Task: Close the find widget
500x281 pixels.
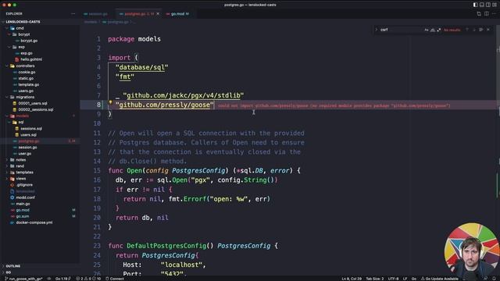Action: pyautogui.click(x=488, y=30)
